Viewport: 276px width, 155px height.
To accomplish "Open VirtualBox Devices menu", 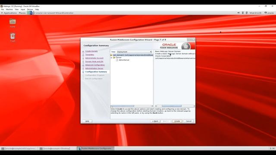I will pyautogui.click(x=30, y=9).
